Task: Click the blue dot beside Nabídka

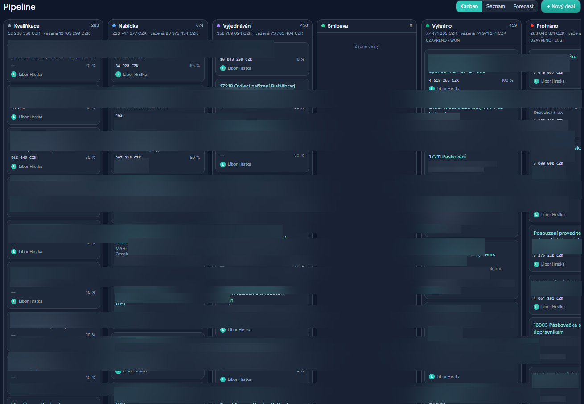Action: [115, 26]
